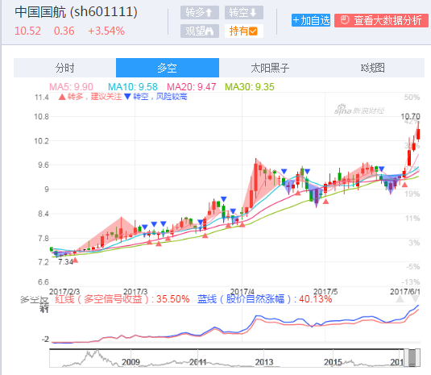Viewport: 431px width, 375px height.
Task: Click the red 转多 legend triangle icon
Action: (x=62, y=97)
